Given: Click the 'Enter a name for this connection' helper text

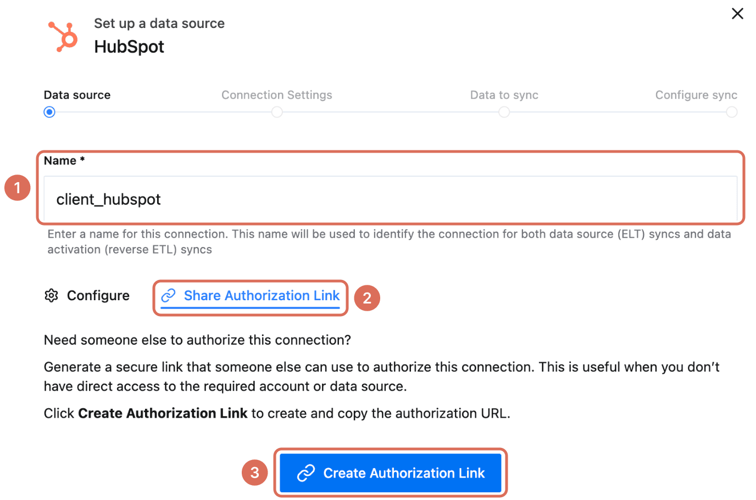Looking at the screenshot, I should 389,241.
